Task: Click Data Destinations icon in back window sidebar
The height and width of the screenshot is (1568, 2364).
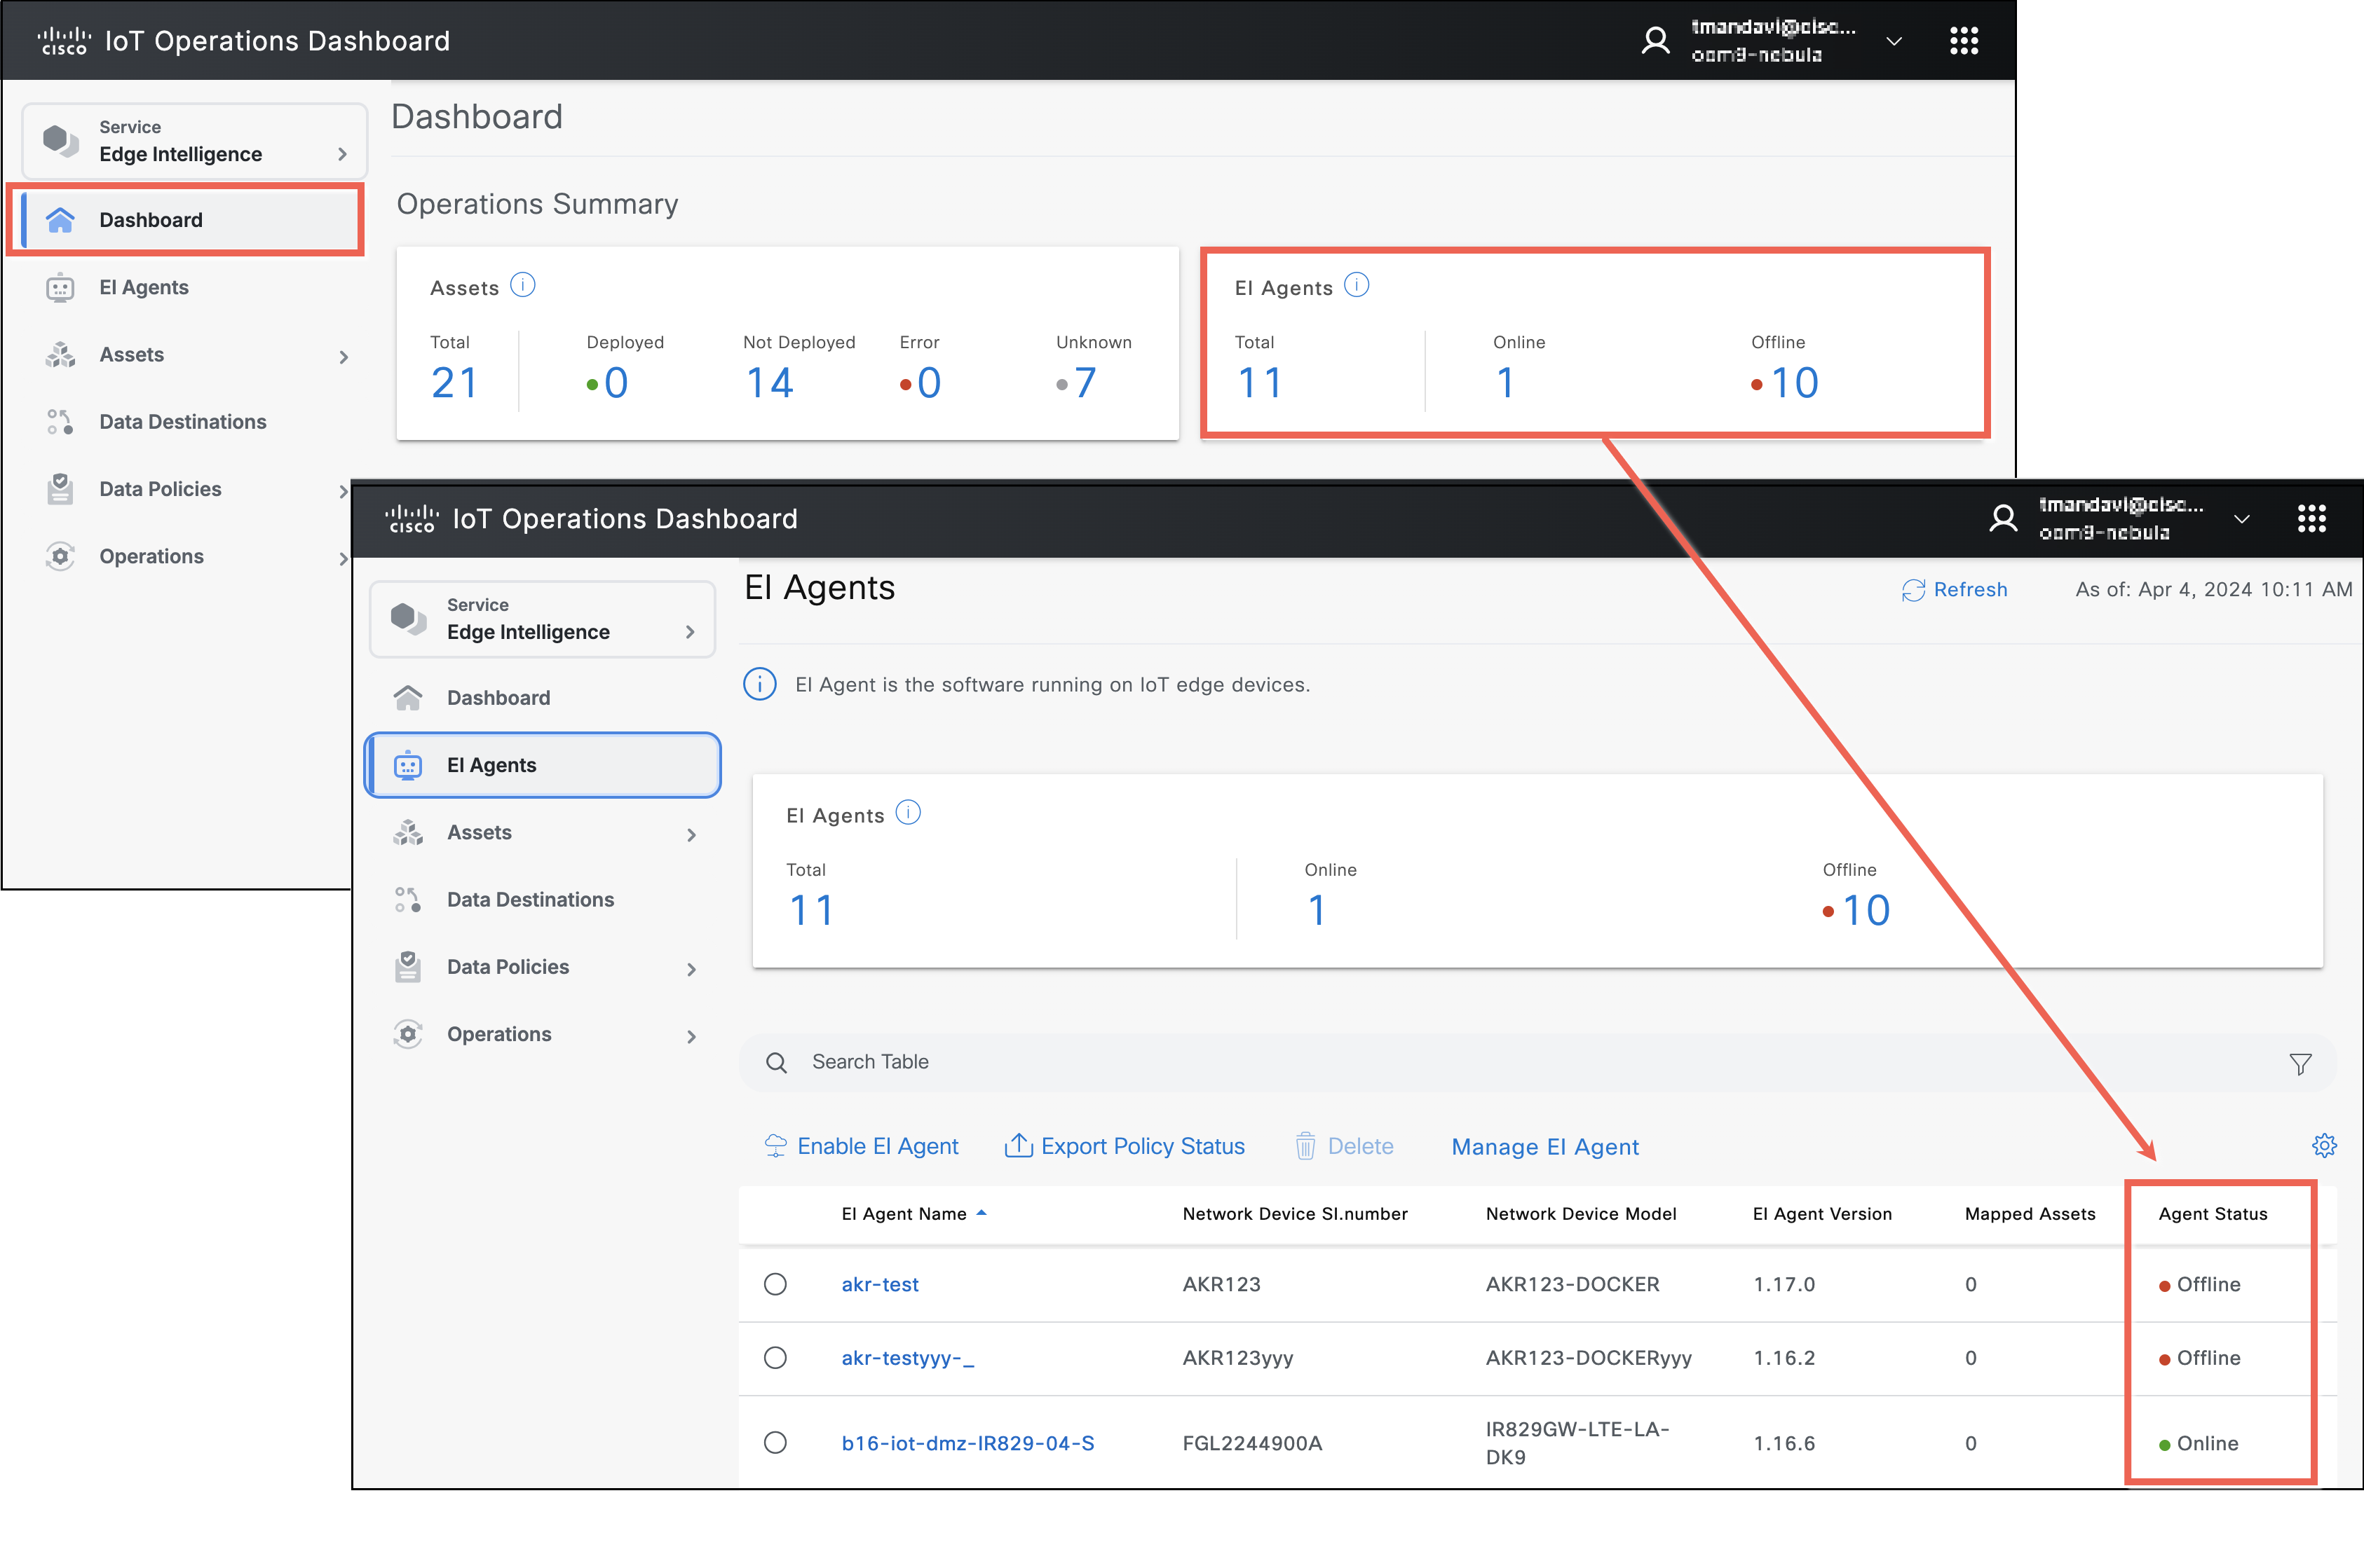Action: point(60,422)
